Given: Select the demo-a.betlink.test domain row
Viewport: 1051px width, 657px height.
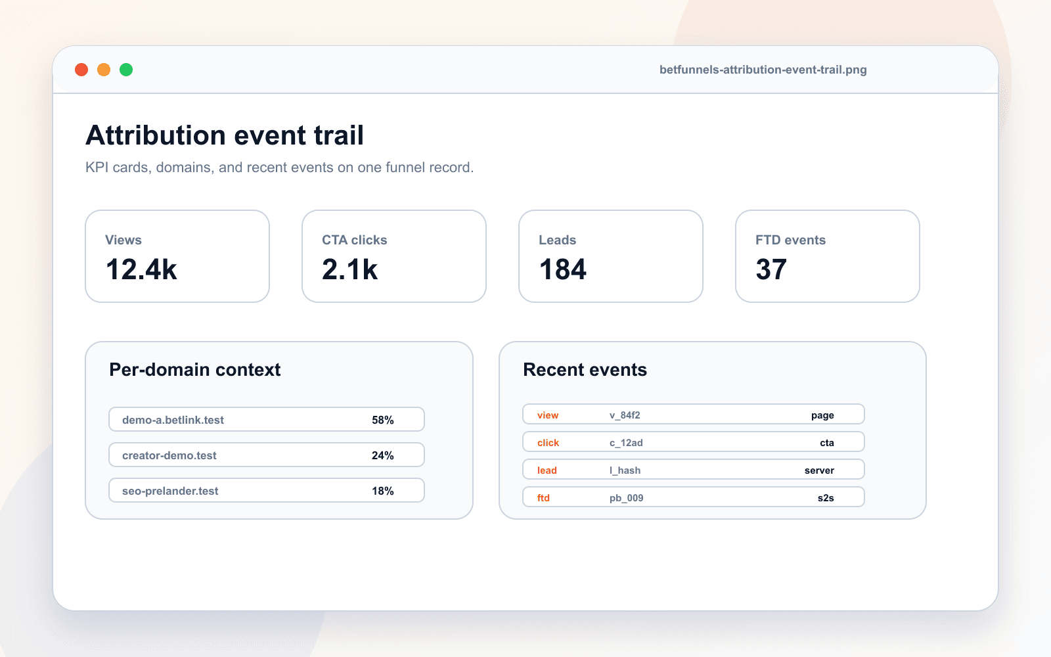Looking at the screenshot, I should (267, 419).
